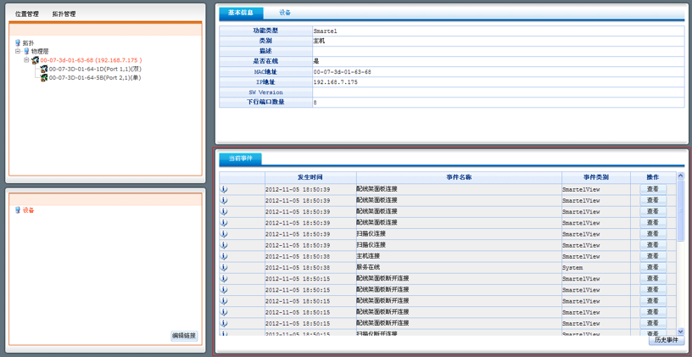
Task: Click info icon of first event row
Action: click(x=224, y=189)
